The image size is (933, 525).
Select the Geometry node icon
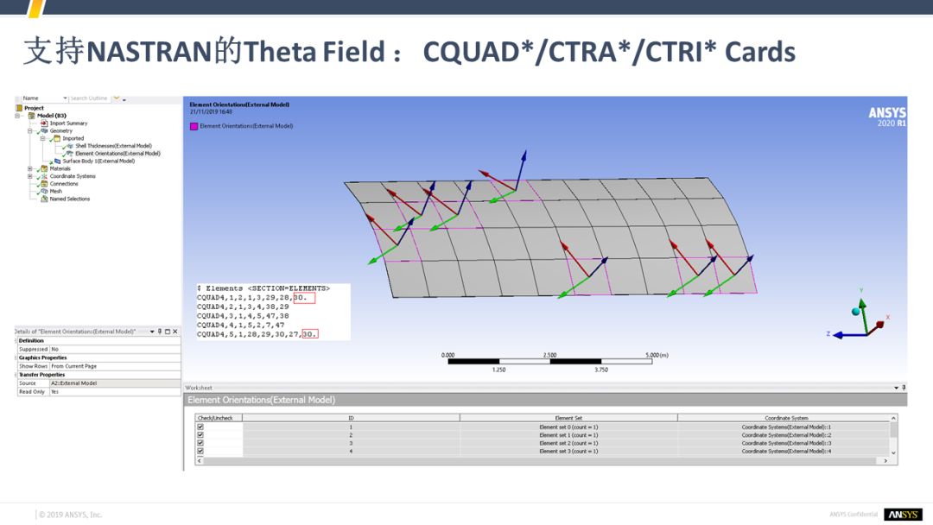tap(44, 131)
